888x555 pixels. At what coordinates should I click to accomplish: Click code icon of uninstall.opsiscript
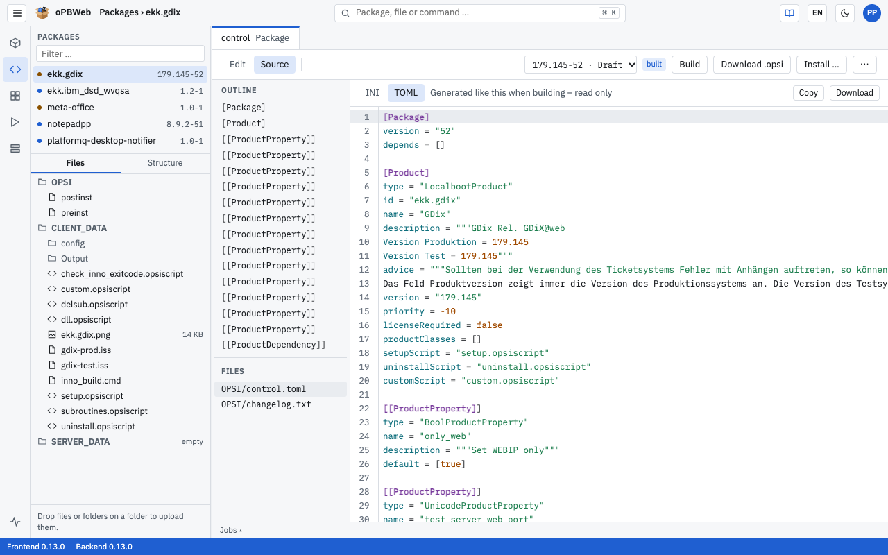[52, 427]
